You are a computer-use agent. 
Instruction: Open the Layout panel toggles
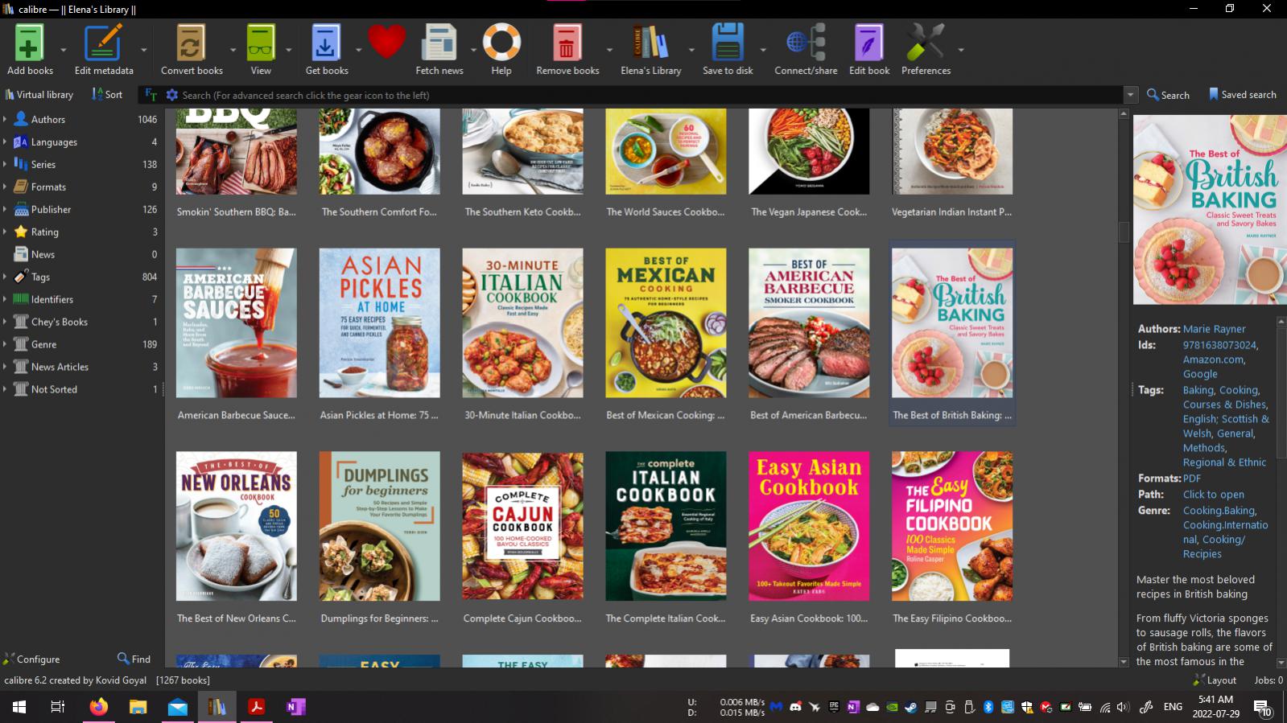[1215, 680]
